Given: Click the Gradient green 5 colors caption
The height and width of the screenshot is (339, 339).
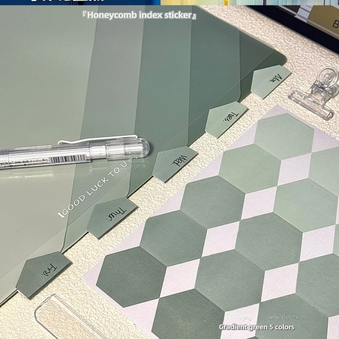Looking at the screenshot, I should 257,327.
